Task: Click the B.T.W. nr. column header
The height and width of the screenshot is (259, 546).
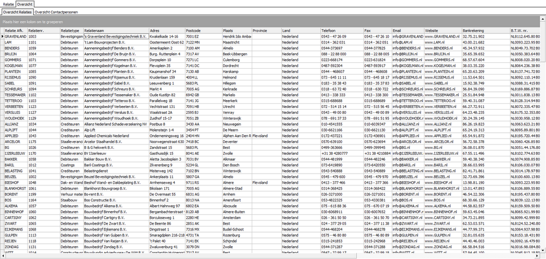Action: 526,31
